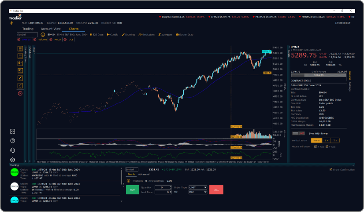Toggle the Y Axis zoom checkbox

pyautogui.click(x=327, y=146)
